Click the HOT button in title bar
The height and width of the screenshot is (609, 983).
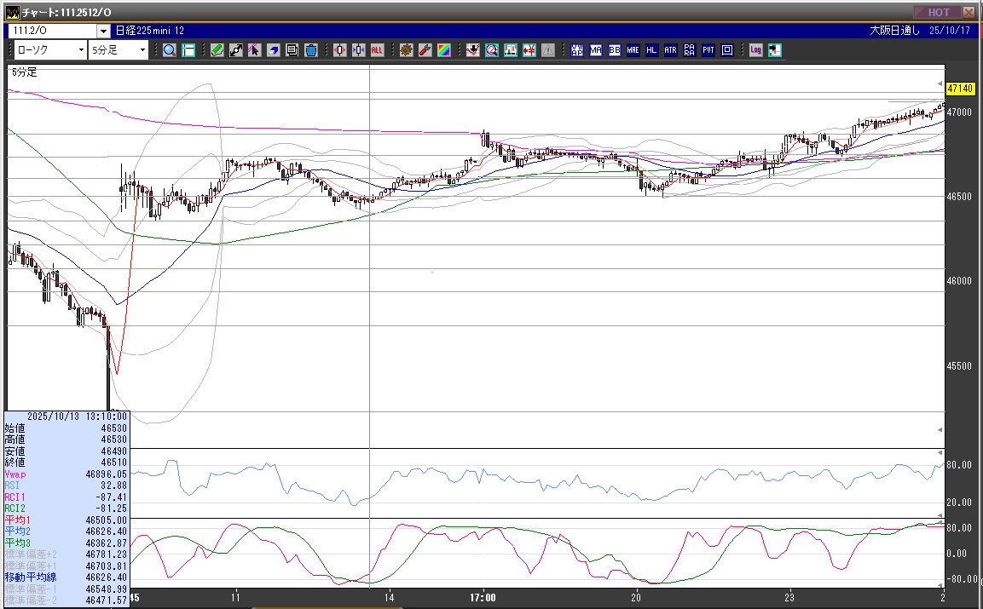[937, 12]
